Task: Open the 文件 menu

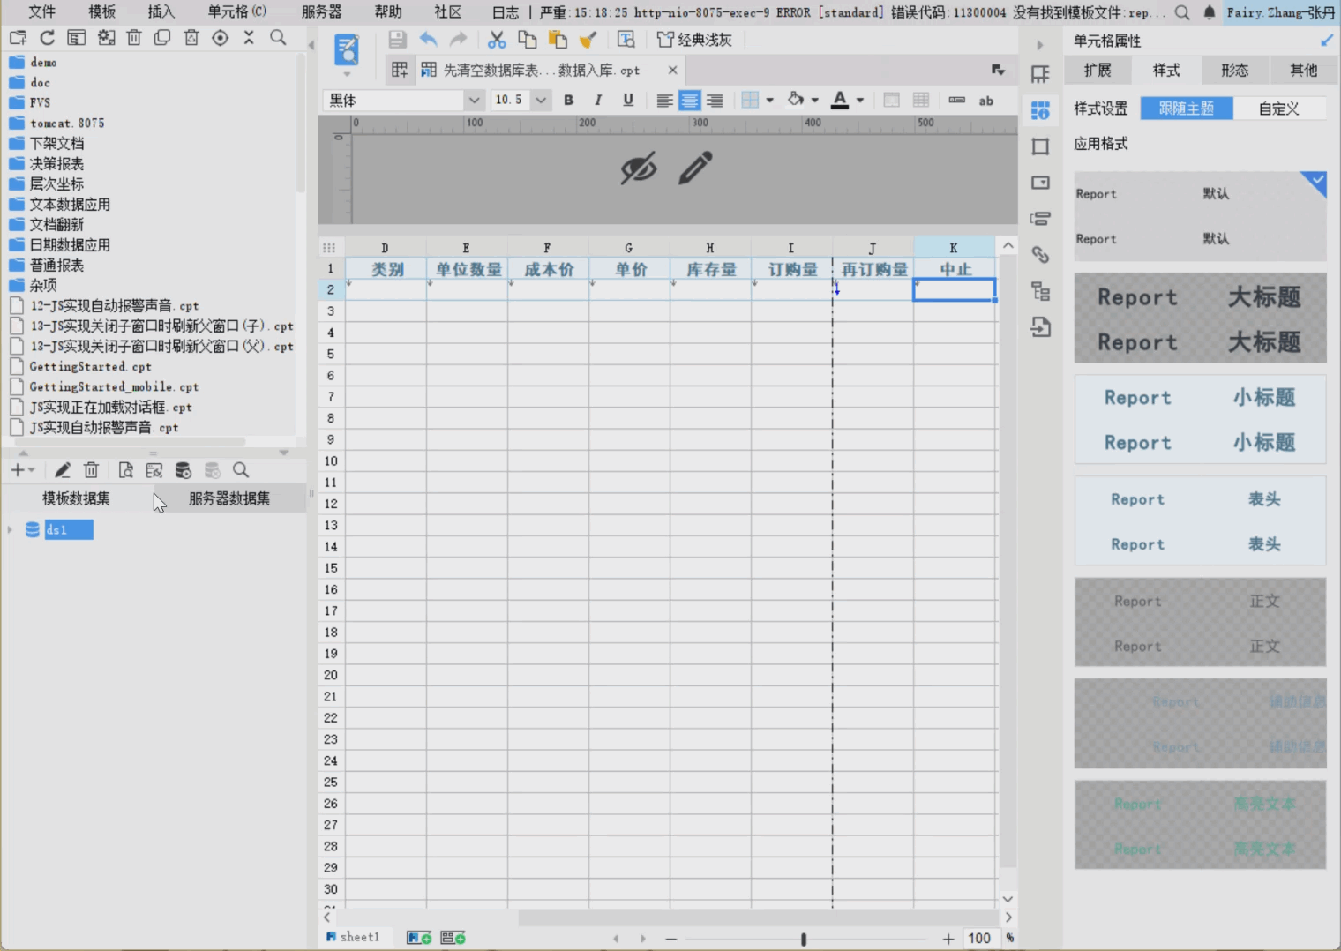Action: [41, 11]
